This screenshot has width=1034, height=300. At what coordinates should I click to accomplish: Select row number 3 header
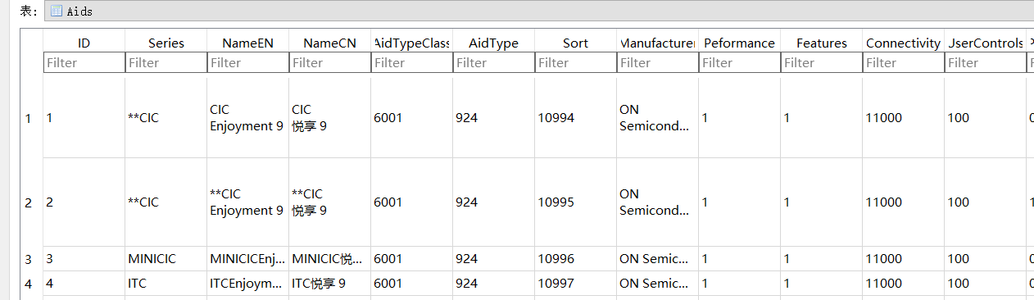click(28, 259)
